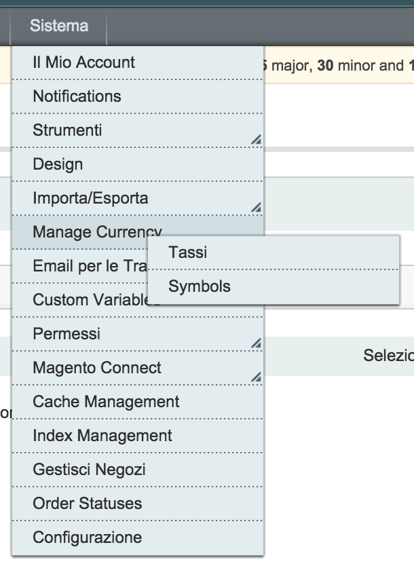Image resolution: width=414 pixels, height=566 pixels.
Task: Open the Sistema menu
Action: pyautogui.click(x=59, y=26)
